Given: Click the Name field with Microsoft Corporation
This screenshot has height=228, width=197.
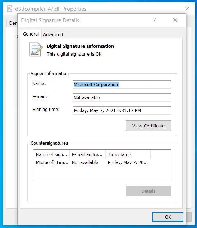Looking at the screenshot, I should 122,84.
